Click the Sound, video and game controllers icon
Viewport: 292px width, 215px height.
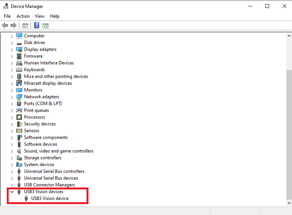tap(19, 151)
